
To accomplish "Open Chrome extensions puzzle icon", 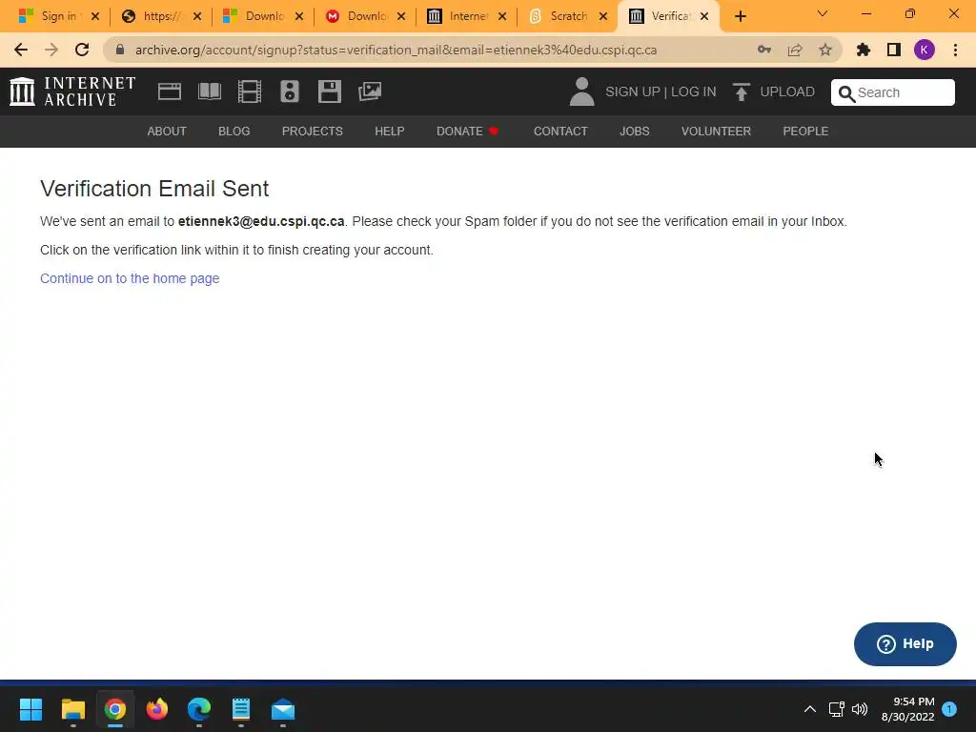I will pyautogui.click(x=864, y=50).
